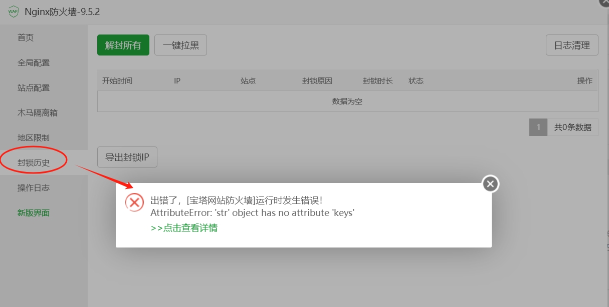
Task: Click the IP column header
Action: (x=177, y=80)
